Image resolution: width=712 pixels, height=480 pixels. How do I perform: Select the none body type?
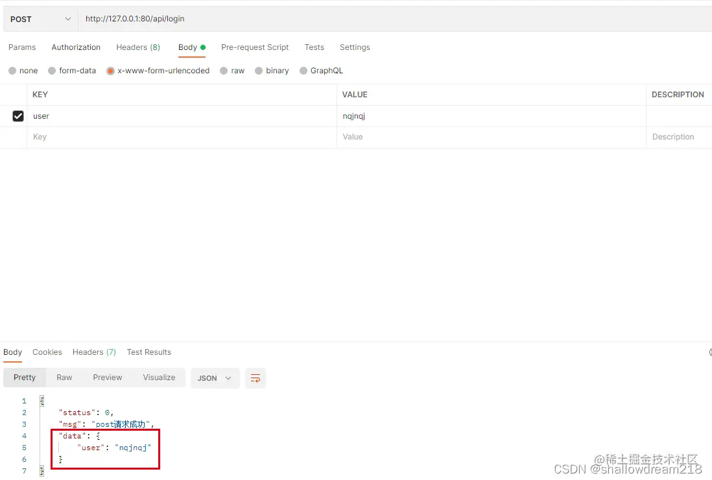(x=23, y=71)
